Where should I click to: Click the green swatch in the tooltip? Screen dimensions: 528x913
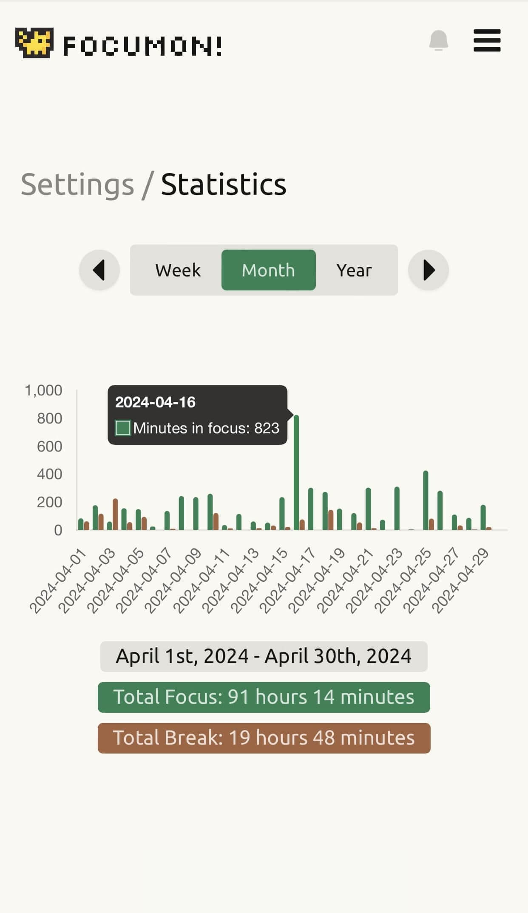[x=123, y=428]
